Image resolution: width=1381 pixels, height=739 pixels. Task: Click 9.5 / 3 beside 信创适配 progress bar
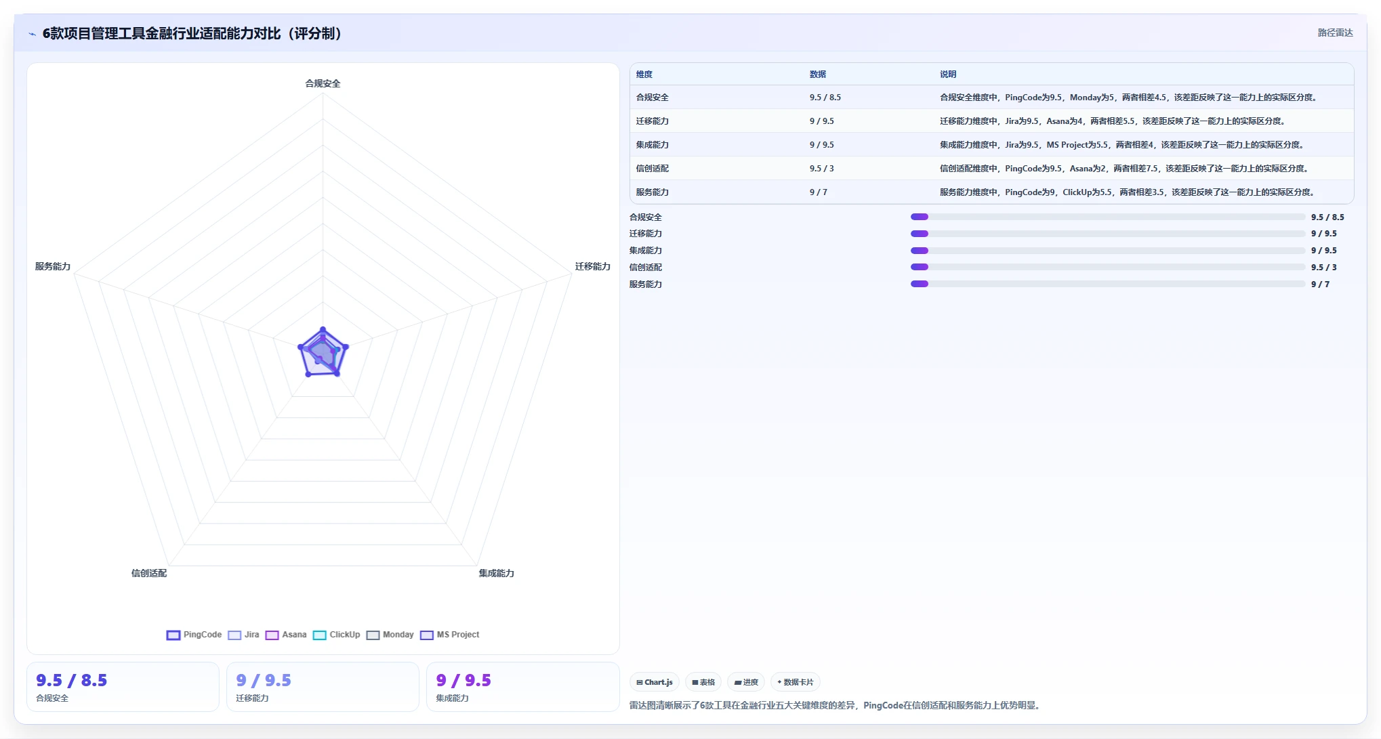(1323, 267)
